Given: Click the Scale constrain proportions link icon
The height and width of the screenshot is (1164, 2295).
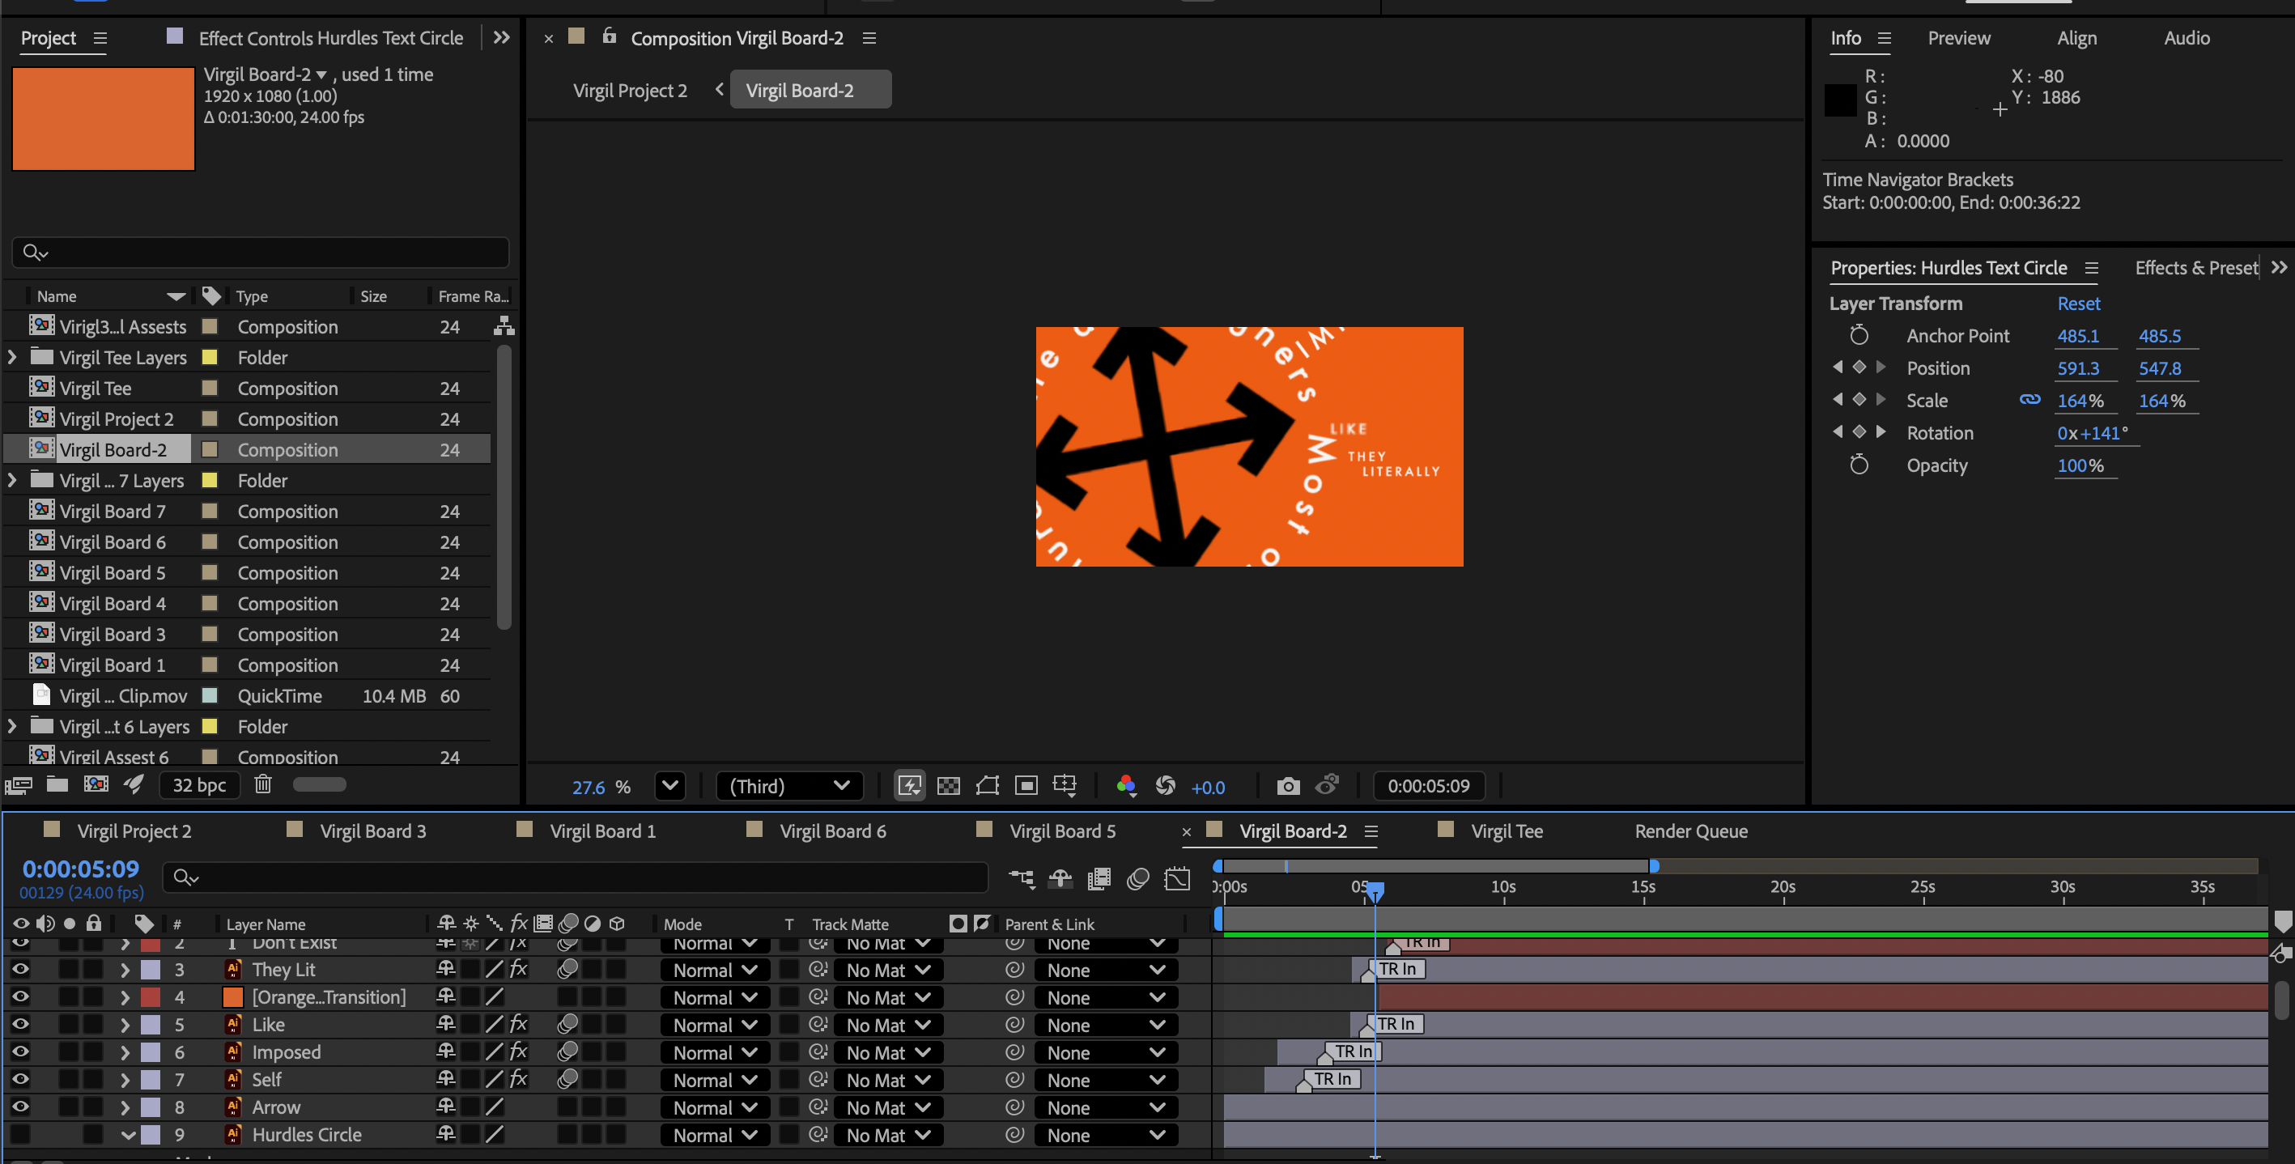Looking at the screenshot, I should pyautogui.click(x=2029, y=400).
